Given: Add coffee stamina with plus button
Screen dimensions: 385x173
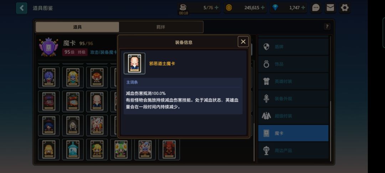Looking at the screenshot, I should (216, 8).
